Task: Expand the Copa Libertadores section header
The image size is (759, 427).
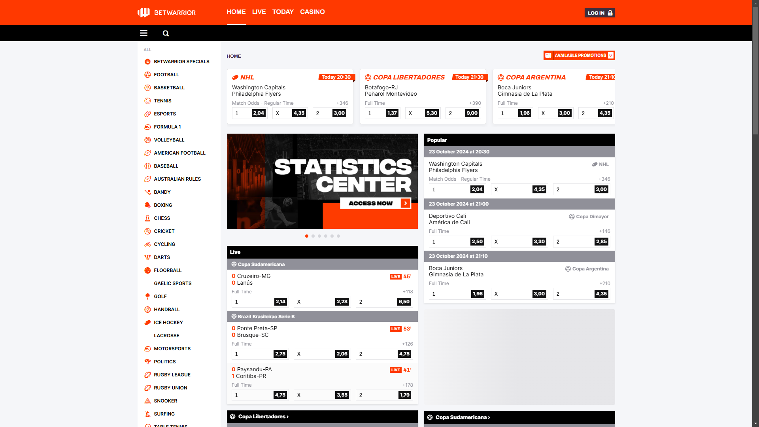Action: 322,417
